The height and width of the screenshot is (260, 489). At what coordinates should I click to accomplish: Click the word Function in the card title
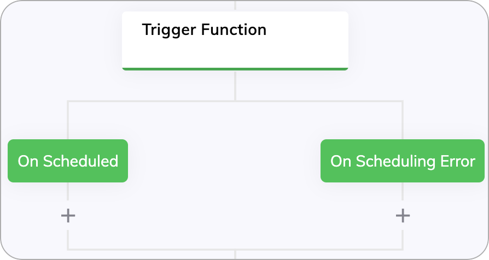234,30
